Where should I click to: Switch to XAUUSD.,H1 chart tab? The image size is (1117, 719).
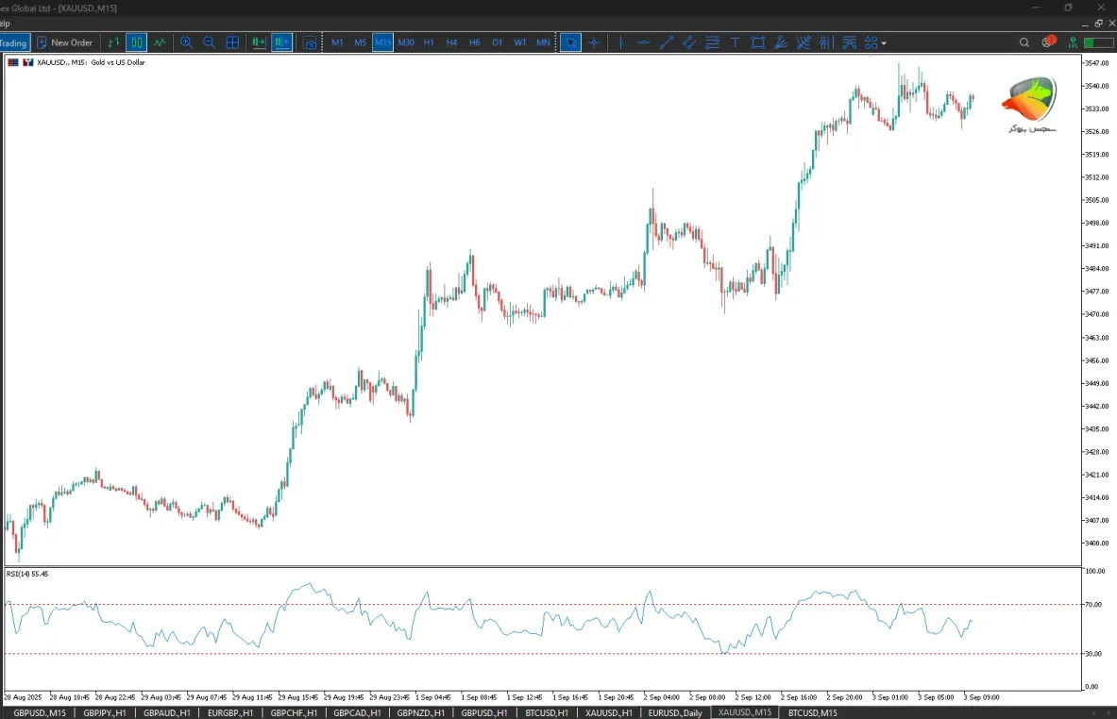[x=608, y=712]
